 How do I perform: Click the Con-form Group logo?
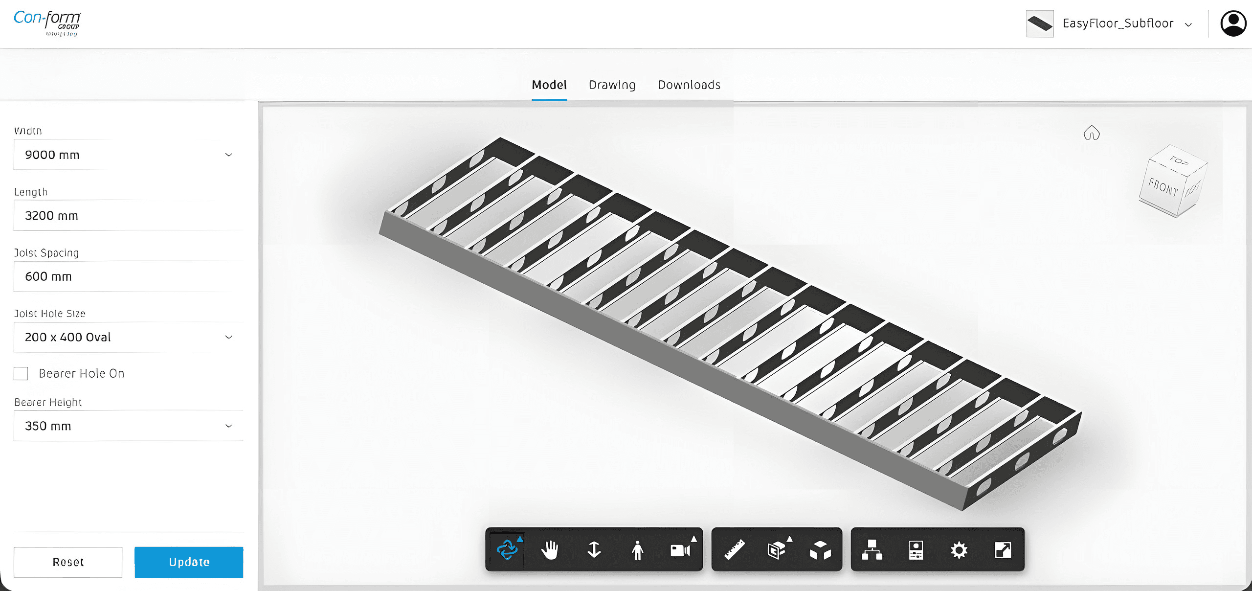[x=47, y=23]
